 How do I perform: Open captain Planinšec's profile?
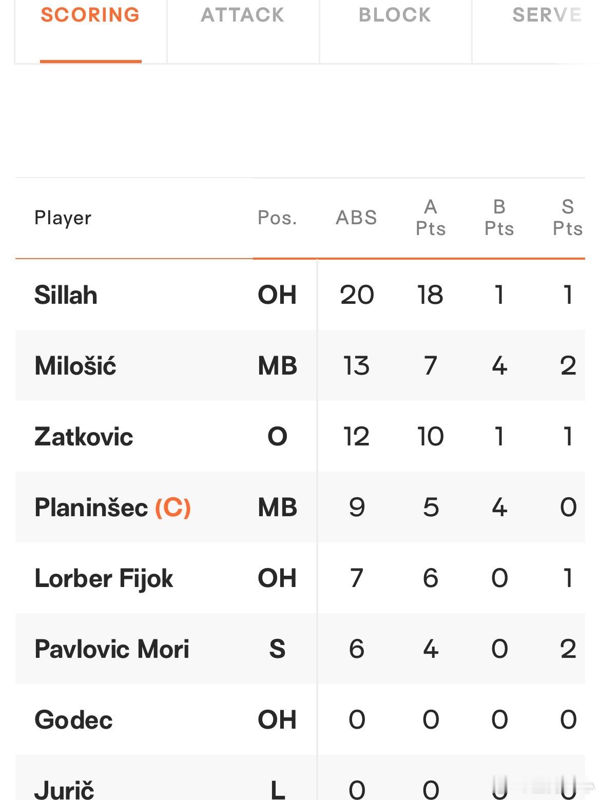click(x=91, y=508)
